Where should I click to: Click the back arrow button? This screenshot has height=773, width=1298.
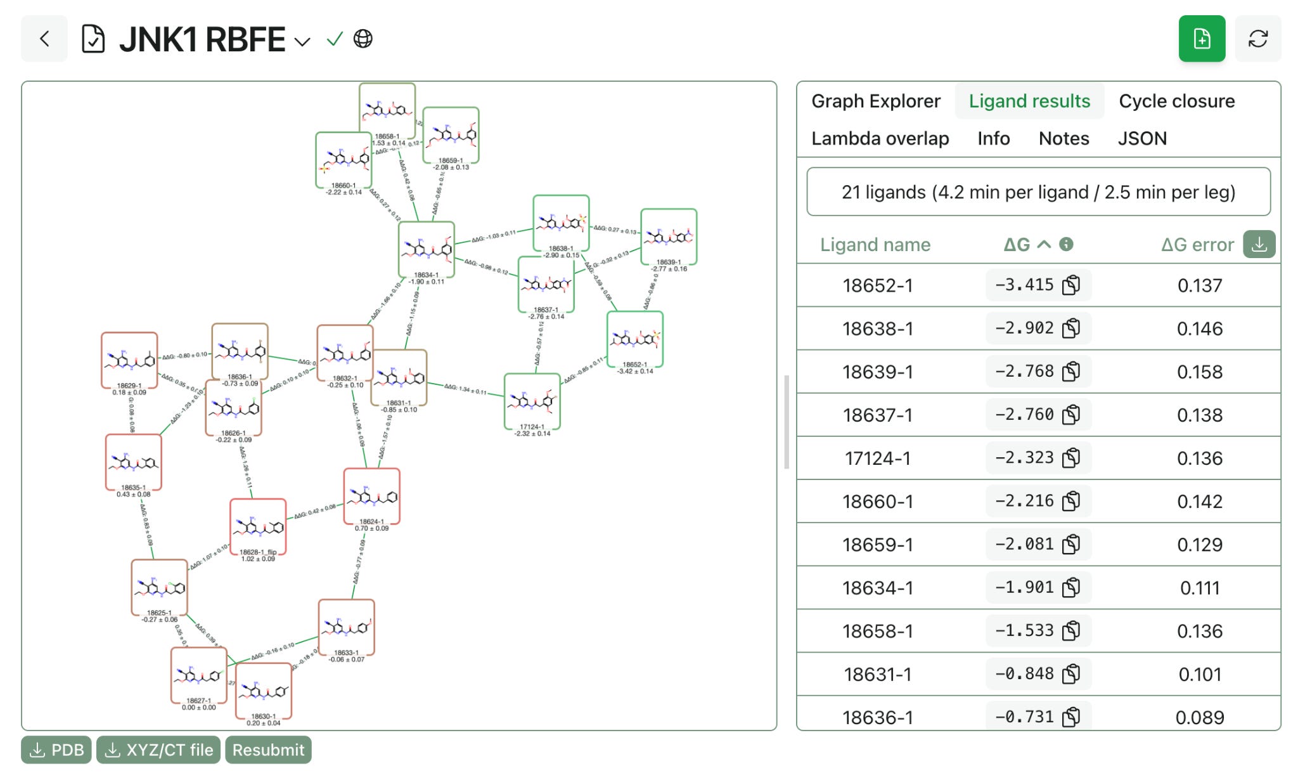44,39
